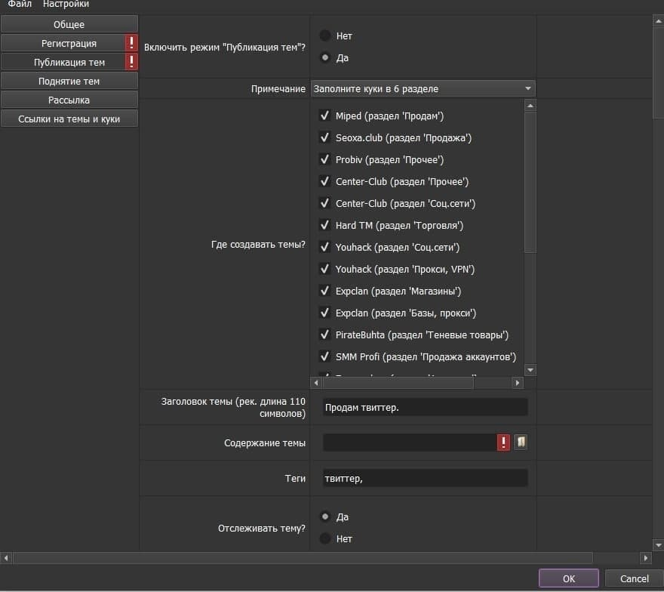Screen dimensions: 664x592
Task: Click forum list scroll-left arrow
Action: click(316, 383)
